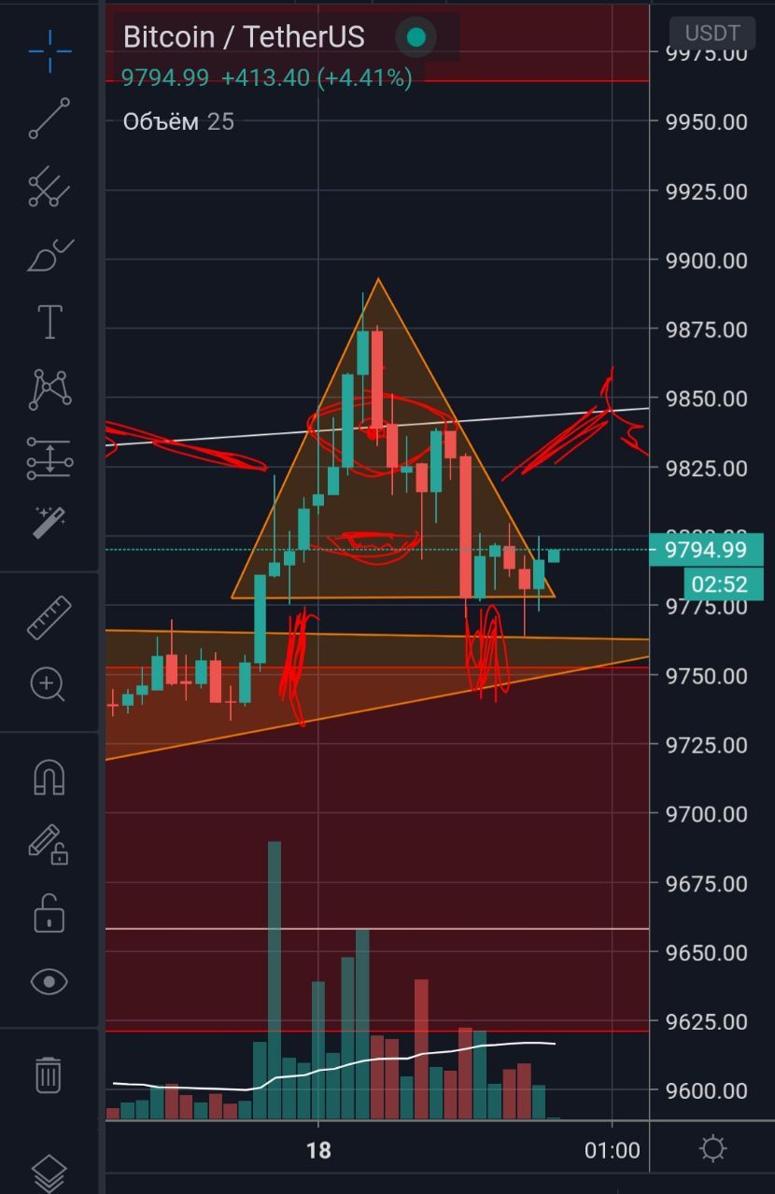Image resolution: width=775 pixels, height=1194 pixels.
Task: Click the Объём 25 volume indicator label
Action: tap(178, 121)
